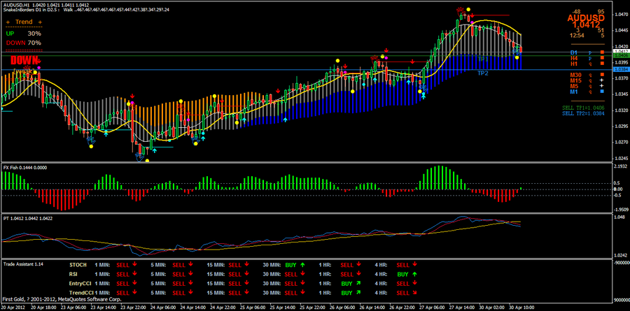Click the blue 1.0384 price tag on axis
The width and height of the screenshot is (630, 311).
[x=619, y=69]
